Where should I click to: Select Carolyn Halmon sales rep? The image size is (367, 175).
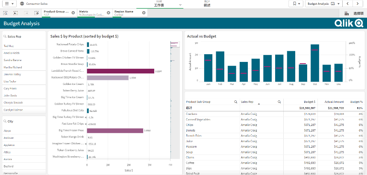pyautogui.click(x=24, y=110)
